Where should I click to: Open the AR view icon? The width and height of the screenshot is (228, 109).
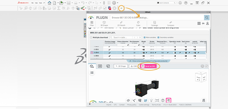pyautogui.click(x=204, y=100)
